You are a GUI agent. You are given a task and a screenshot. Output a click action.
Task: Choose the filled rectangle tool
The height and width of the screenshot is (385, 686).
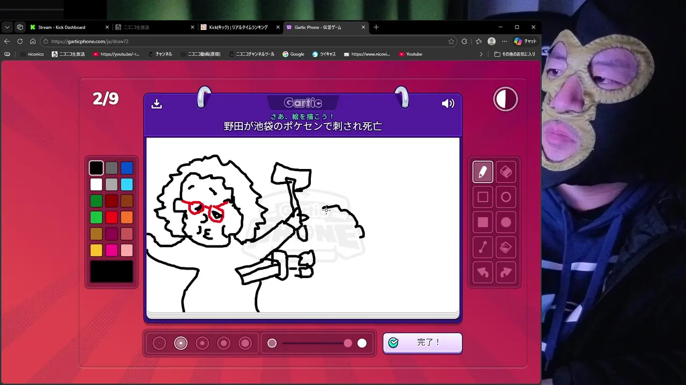pyautogui.click(x=483, y=222)
